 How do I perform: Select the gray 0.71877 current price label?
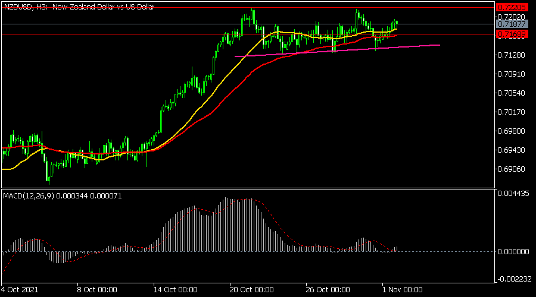pyautogui.click(x=512, y=24)
